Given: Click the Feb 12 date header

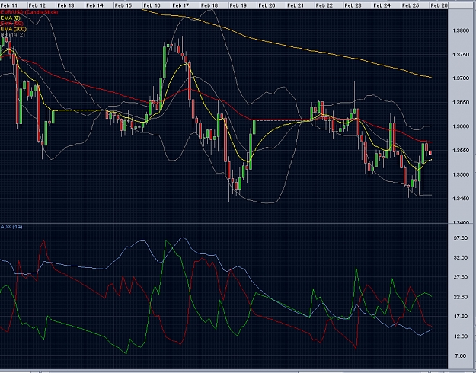Looking at the screenshot, I should 37,5.
